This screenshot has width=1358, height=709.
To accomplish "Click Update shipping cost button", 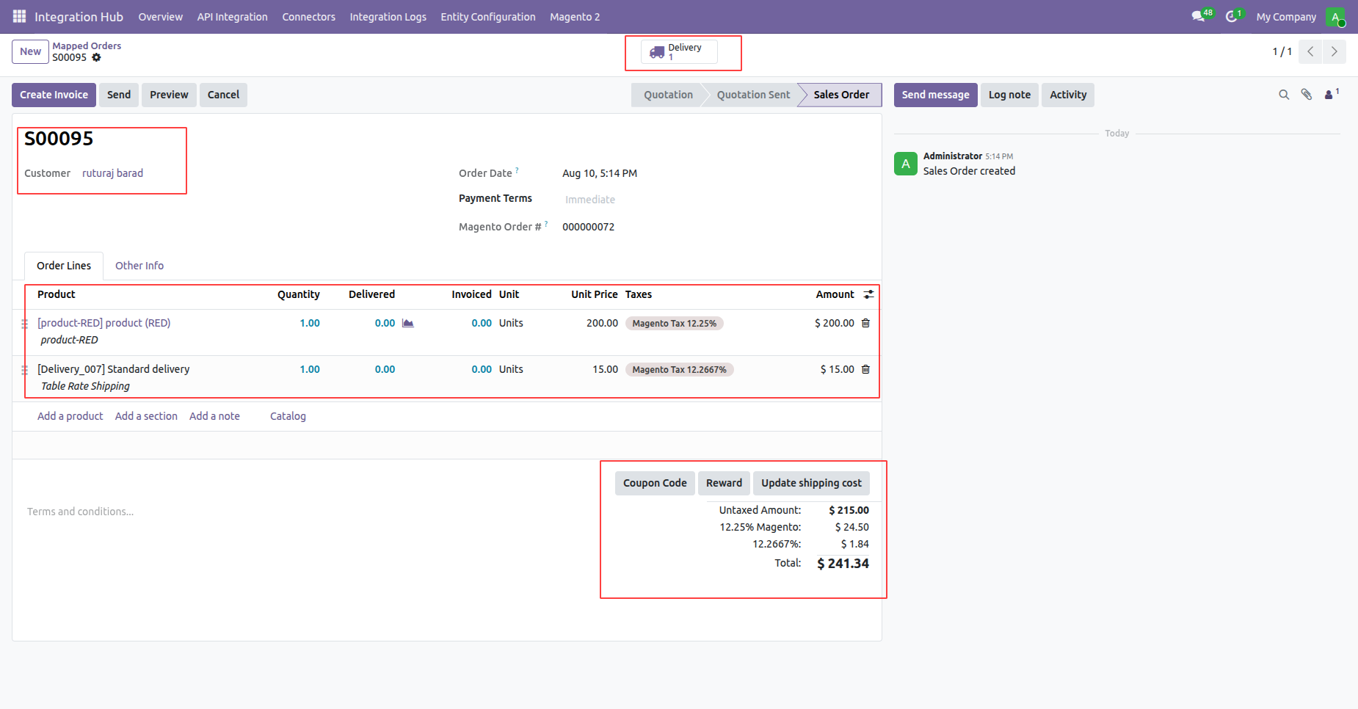I will tap(811, 483).
